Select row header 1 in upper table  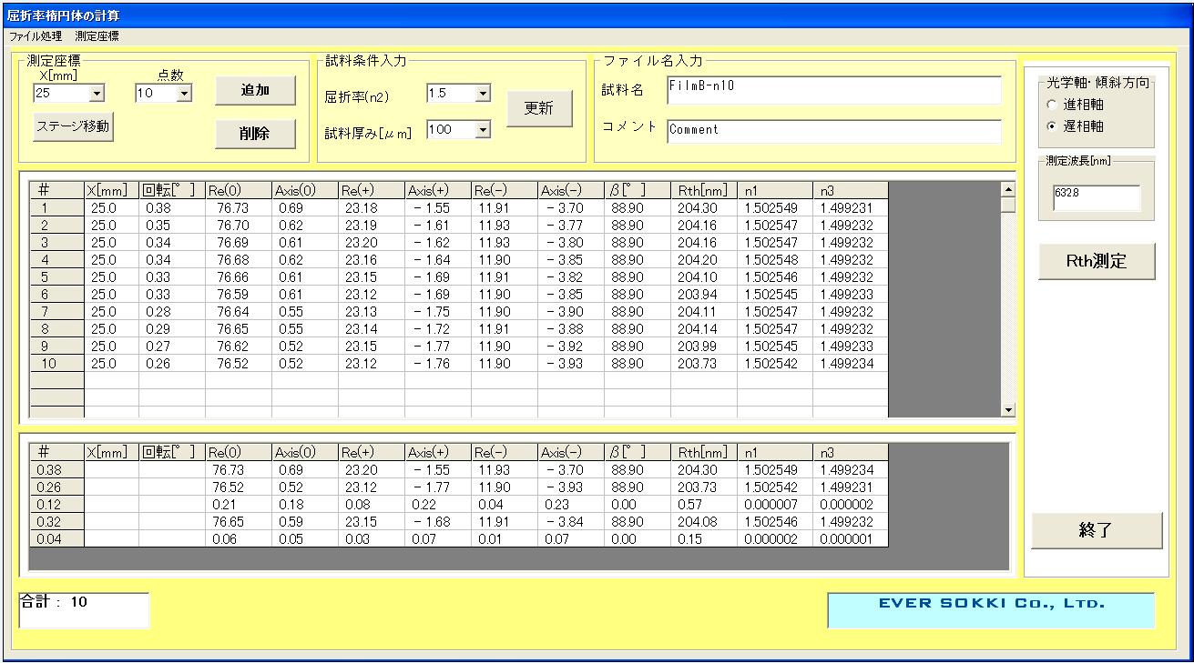56,208
